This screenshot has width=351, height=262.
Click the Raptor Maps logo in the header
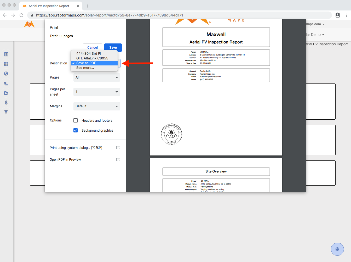pos(29,24)
